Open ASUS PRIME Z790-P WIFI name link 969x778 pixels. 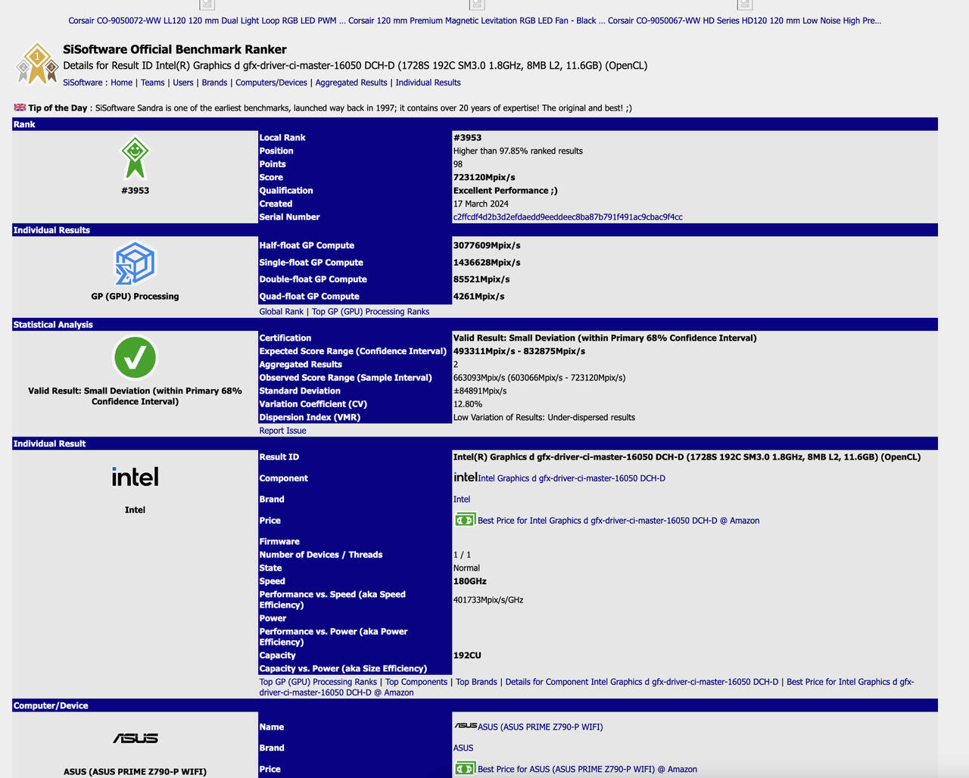click(541, 727)
